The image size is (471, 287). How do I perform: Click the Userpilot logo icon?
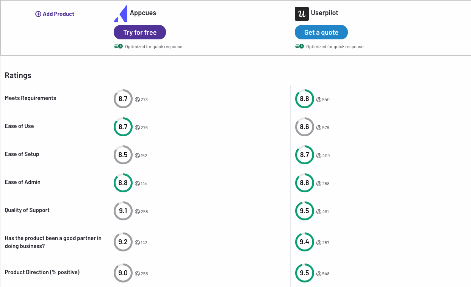point(302,14)
